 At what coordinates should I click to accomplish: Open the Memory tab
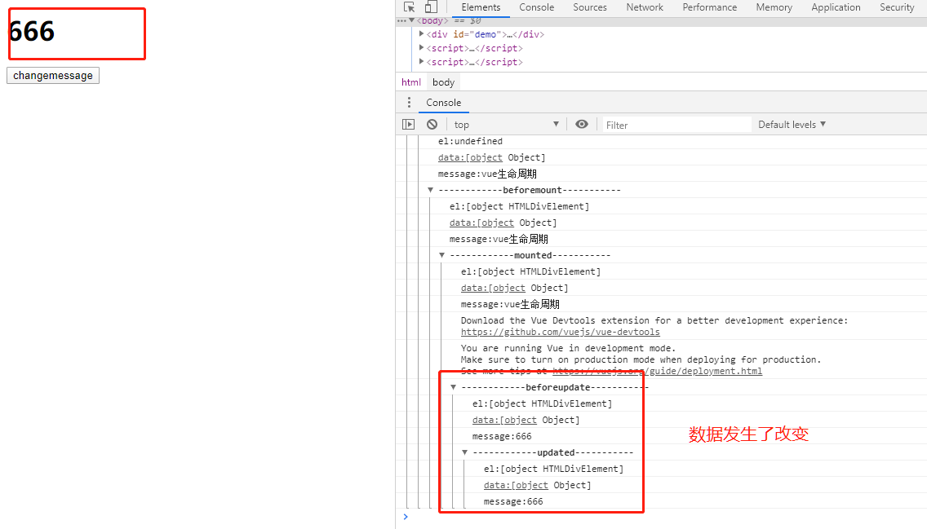coord(774,7)
